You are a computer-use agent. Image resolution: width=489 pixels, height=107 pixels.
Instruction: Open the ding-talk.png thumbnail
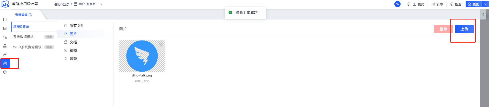[142, 56]
